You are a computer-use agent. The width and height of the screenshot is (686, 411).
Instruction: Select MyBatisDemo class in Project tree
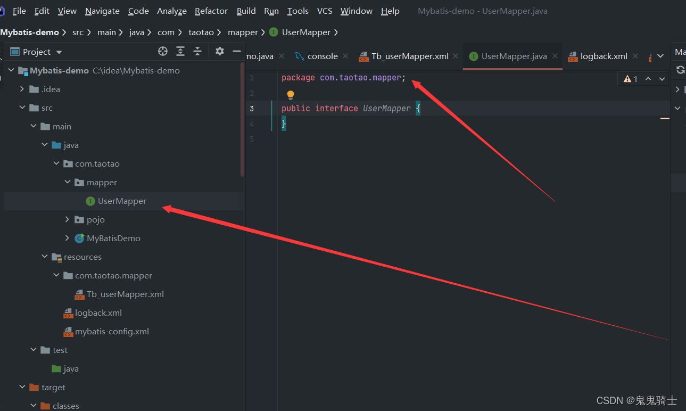pos(113,238)
